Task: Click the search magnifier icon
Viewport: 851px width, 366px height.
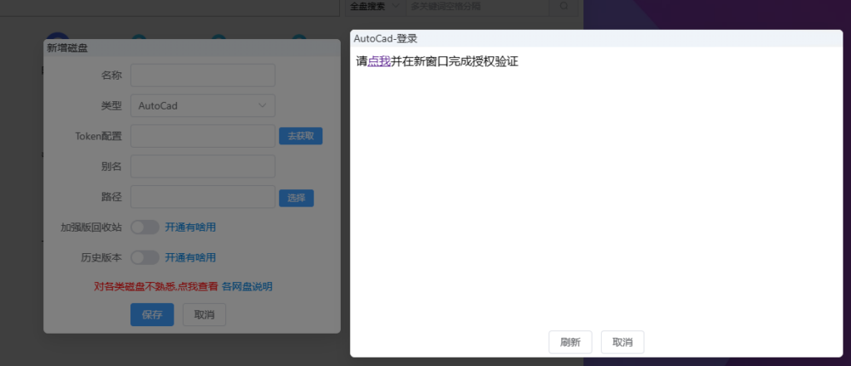Action: (563, 7)
